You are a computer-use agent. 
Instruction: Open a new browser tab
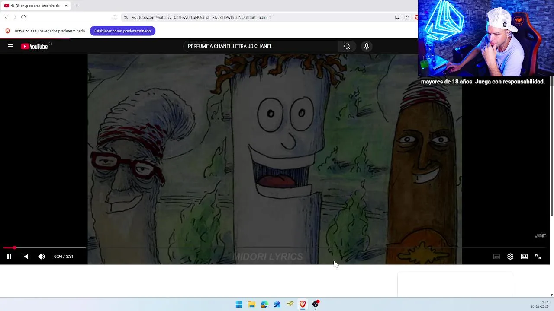tap(77, 6)
